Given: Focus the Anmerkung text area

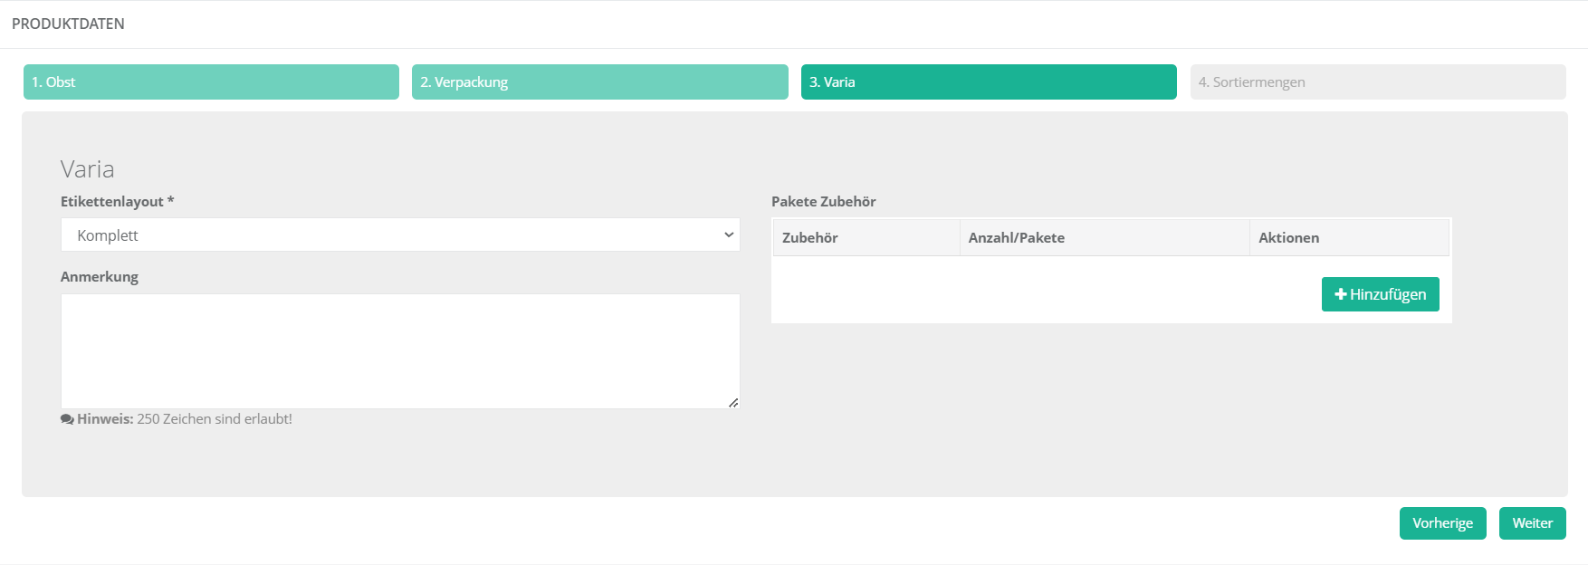Looking at the screenshot, I should [x=400, y=351].
